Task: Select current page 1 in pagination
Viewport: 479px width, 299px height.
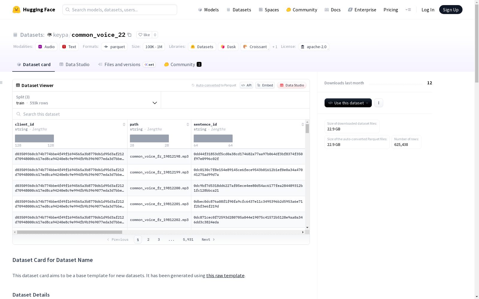Action: [x=138, y=239]
